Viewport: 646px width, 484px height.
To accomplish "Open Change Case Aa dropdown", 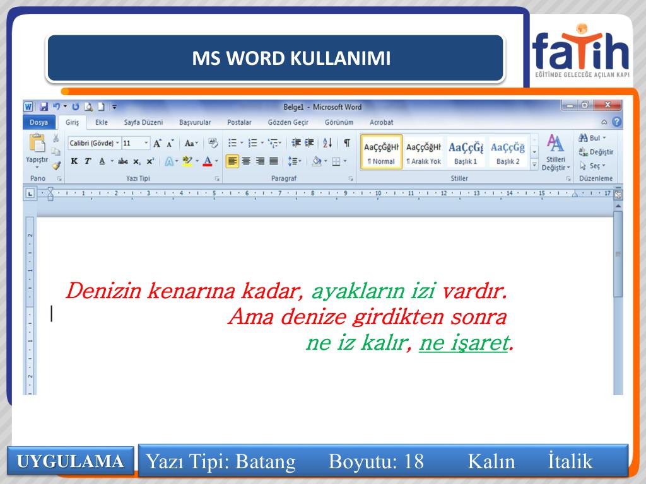I will (191, 143).
